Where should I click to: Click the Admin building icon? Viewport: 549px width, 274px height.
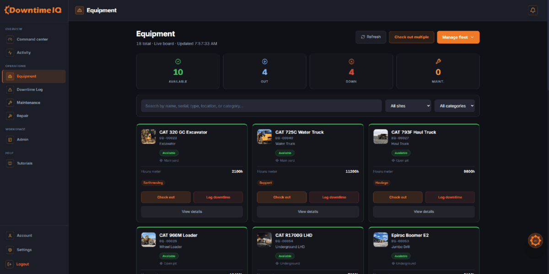point(10,140)
